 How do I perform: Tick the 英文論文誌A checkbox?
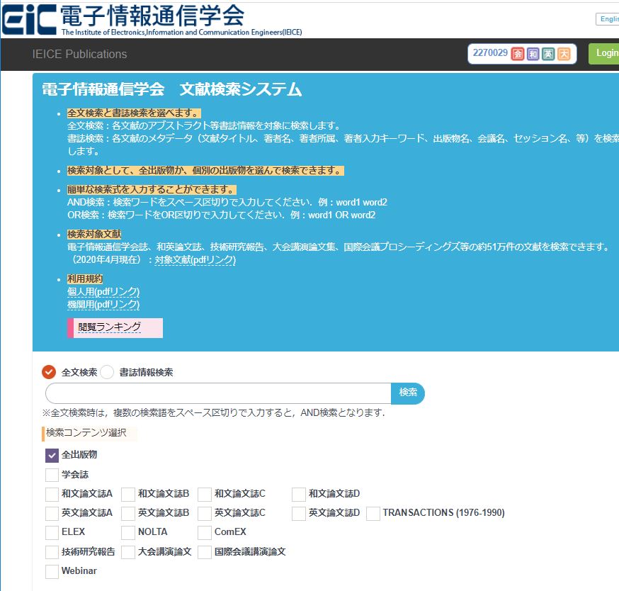click(52, 513)
